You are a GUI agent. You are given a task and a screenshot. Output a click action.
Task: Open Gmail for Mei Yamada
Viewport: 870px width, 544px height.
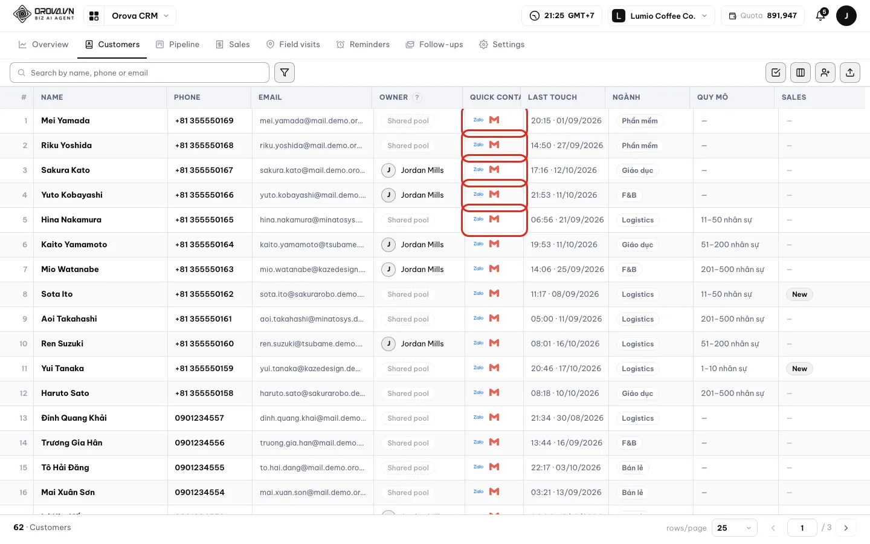coord(494,120)
